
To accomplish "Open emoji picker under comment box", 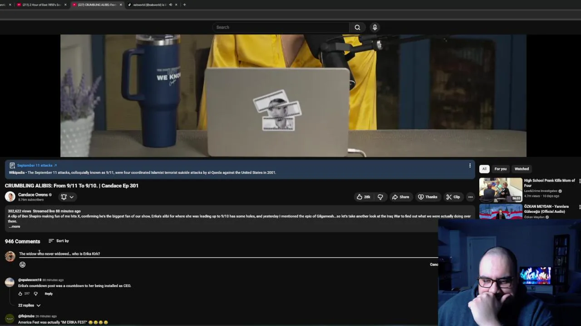I will [x=22, y=264].
